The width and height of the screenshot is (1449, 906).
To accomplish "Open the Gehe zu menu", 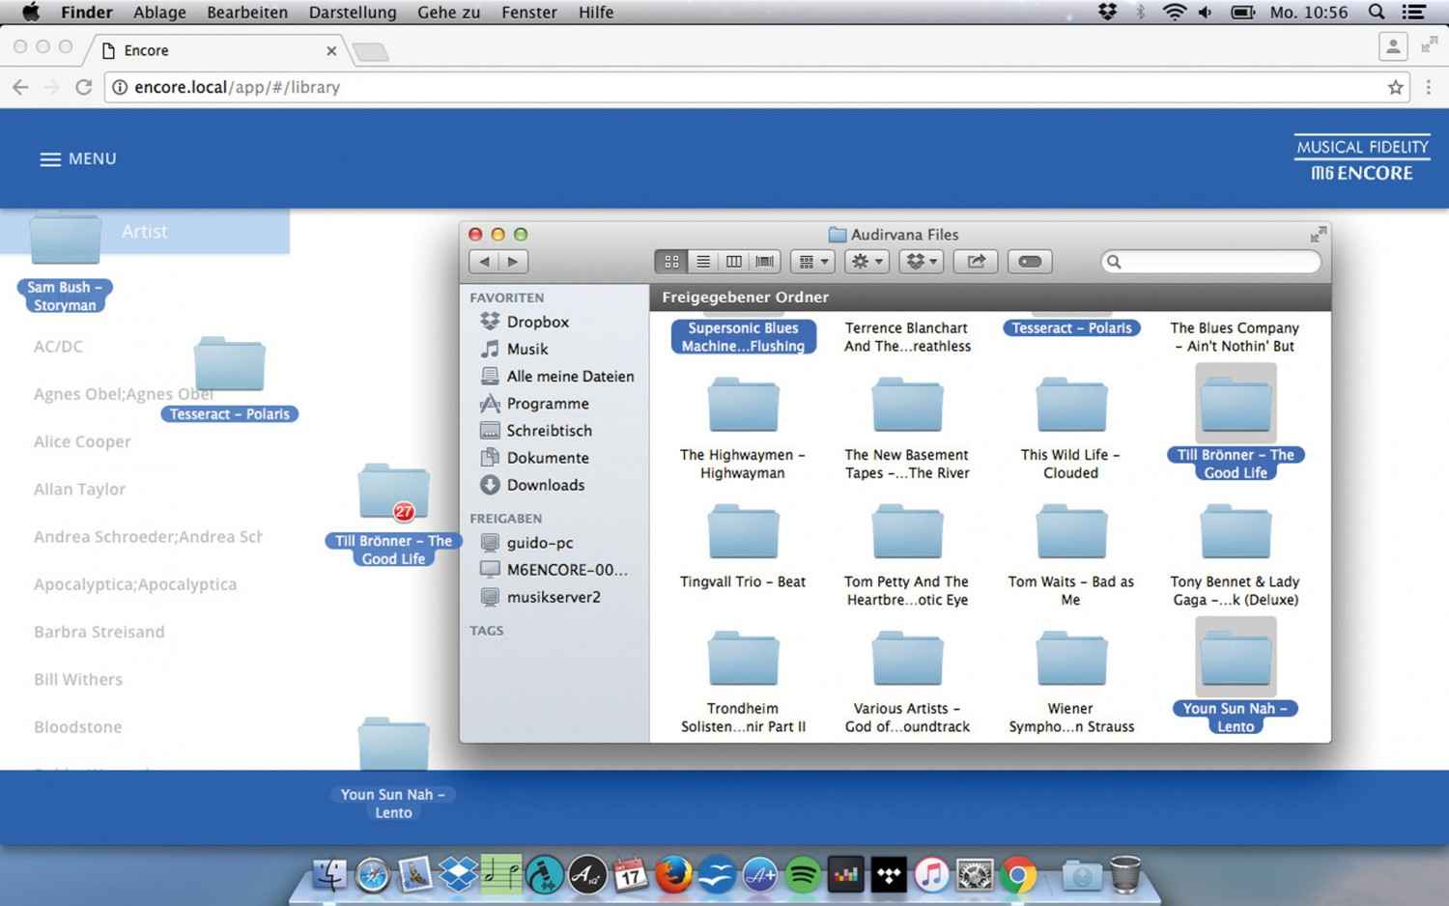I will pos(448,12).
